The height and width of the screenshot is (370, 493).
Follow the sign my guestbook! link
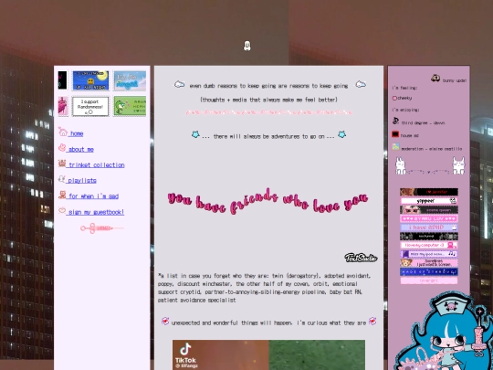[96, 212]
